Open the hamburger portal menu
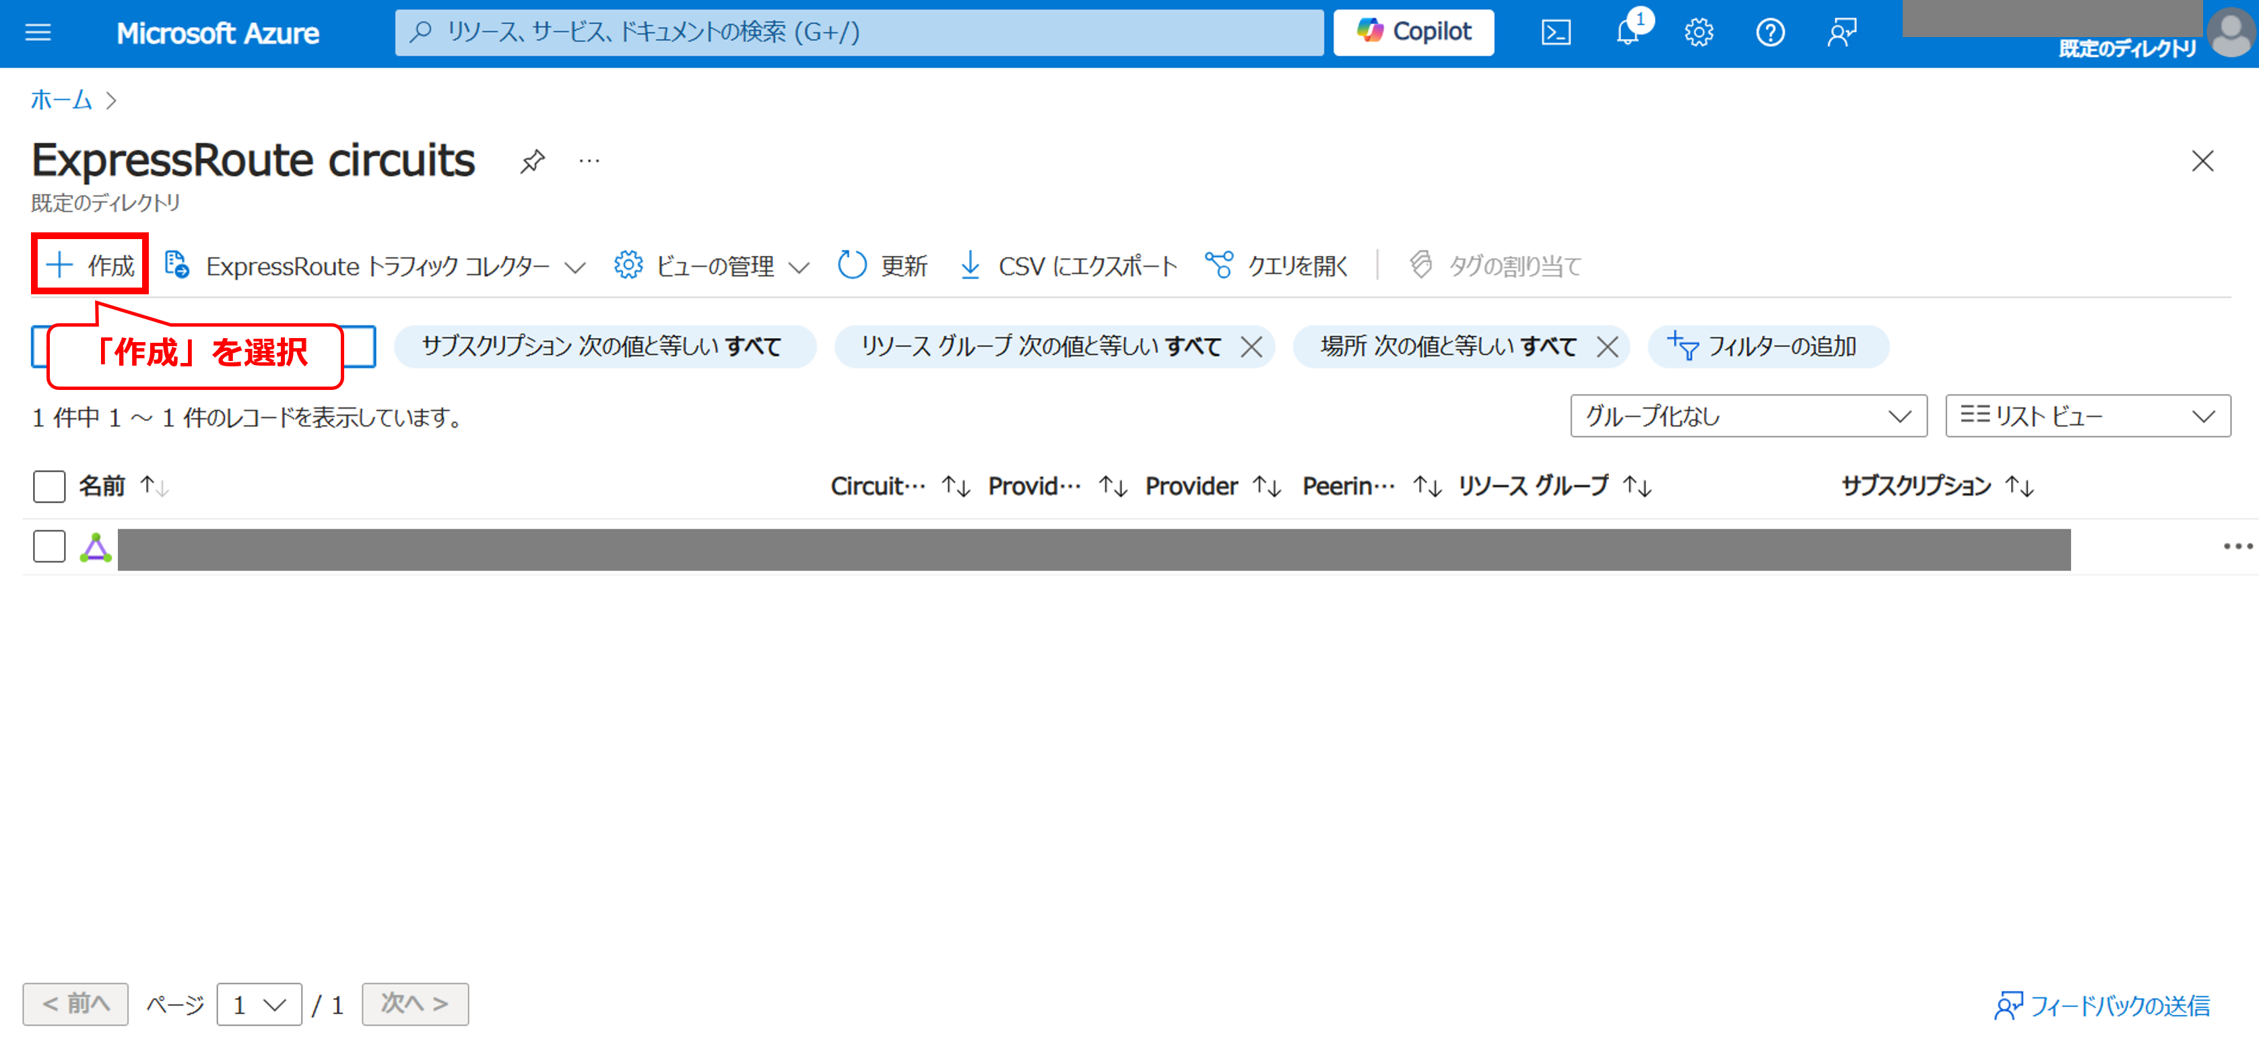 coord(38,33)
